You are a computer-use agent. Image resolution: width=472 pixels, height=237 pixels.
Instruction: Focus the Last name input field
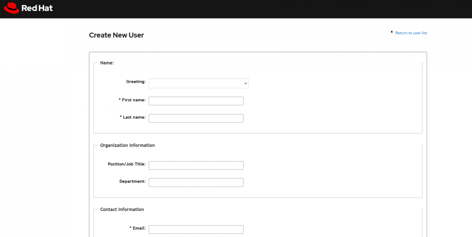pos(196,118)
